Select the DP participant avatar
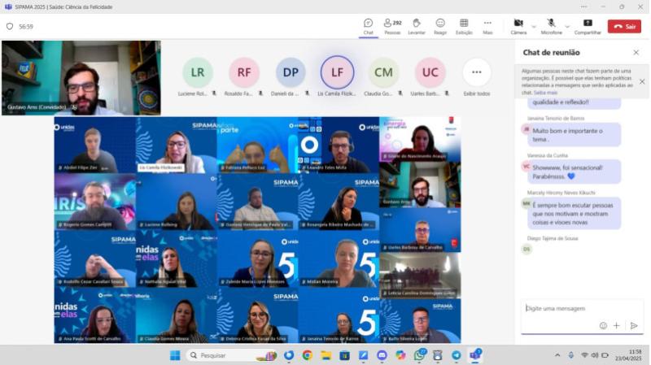This screenshot has height=365, width=651. (291, 72)
